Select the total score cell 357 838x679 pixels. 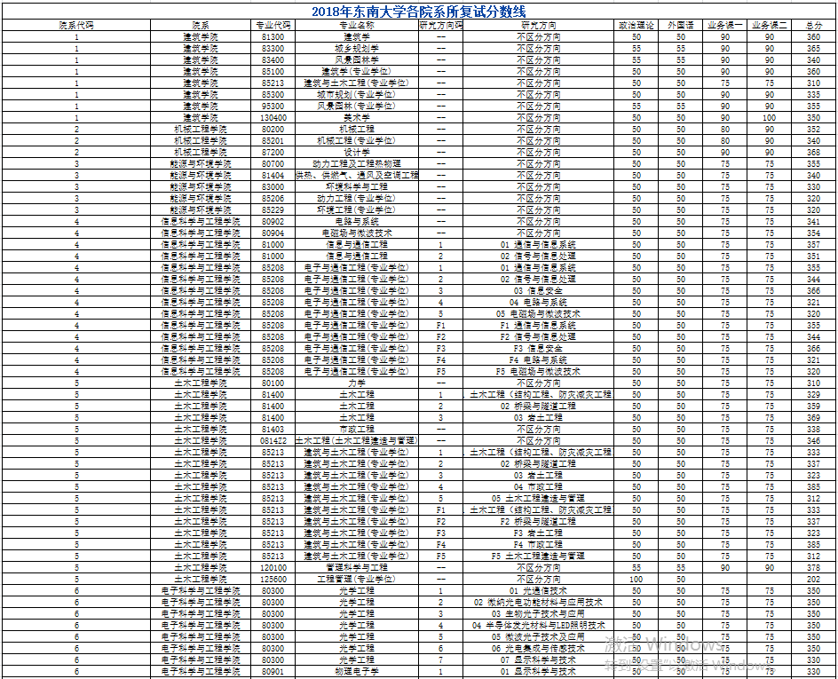coord(814,245)
